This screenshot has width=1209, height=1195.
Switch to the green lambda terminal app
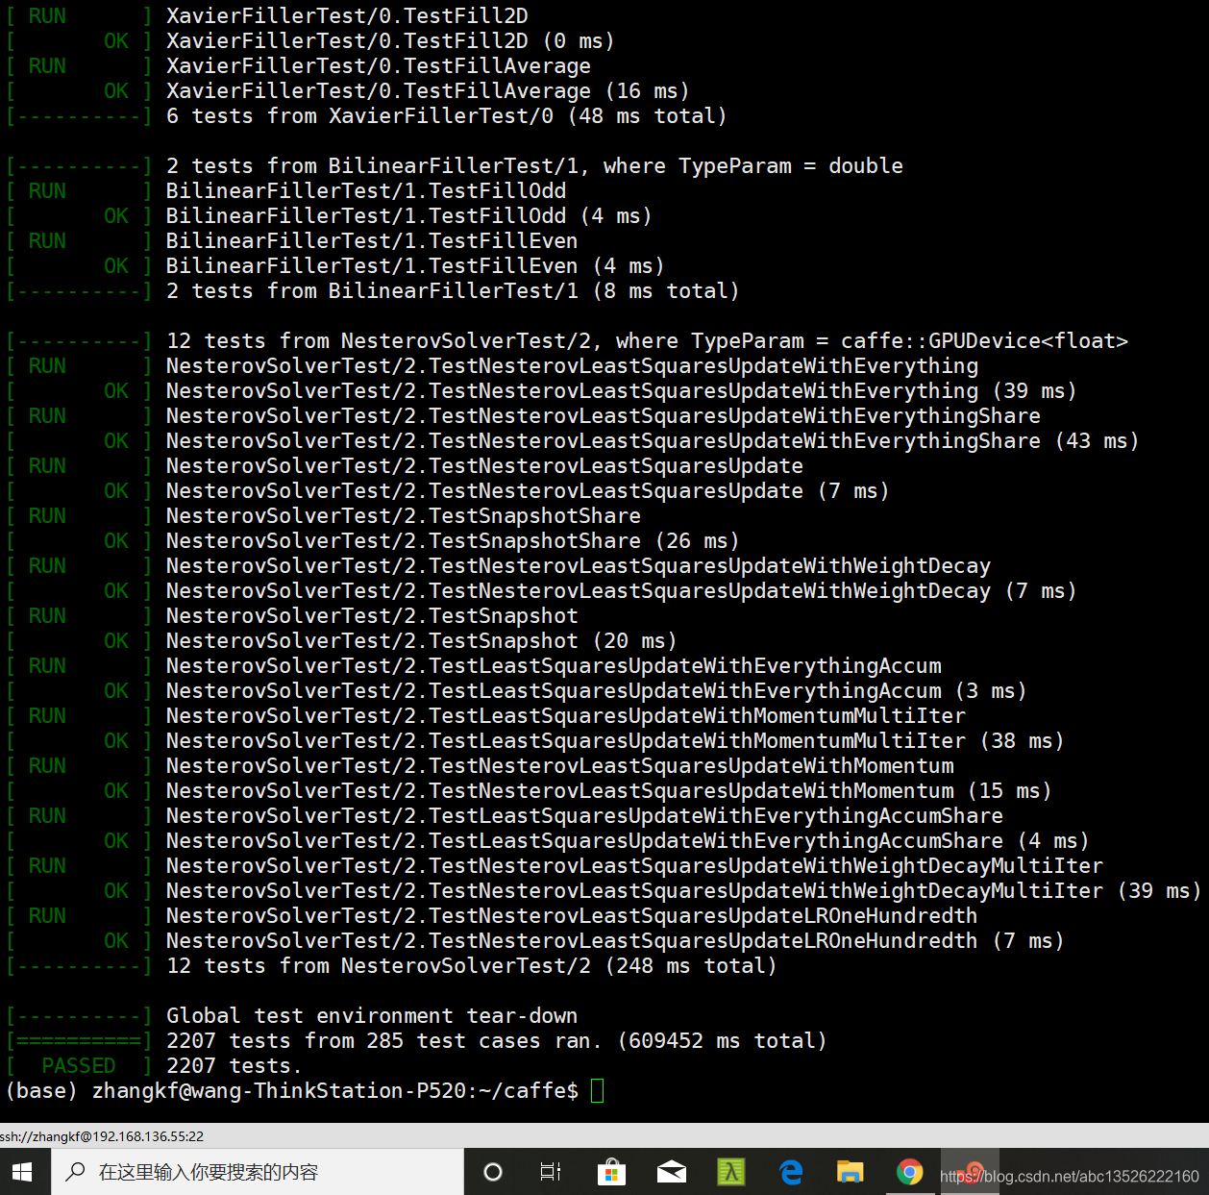(731, 1172)
